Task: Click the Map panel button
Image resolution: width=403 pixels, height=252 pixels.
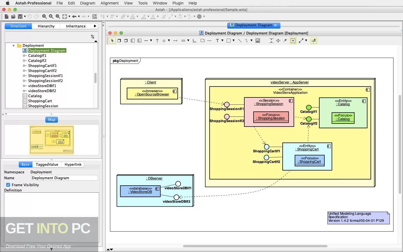Action: click(52, 120)
